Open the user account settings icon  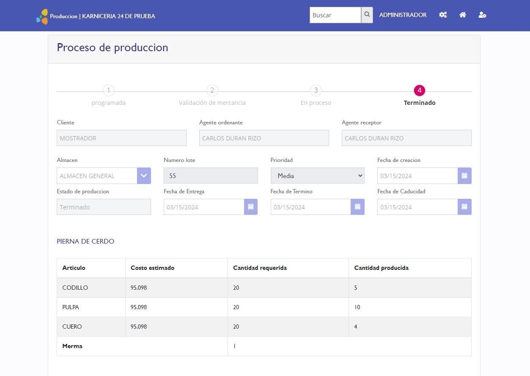click(482, 15)
